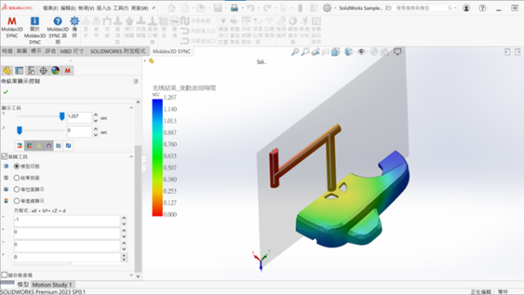Enable the checkbox at panel bottom
This screenshot has height=295, width=524.
4,275
